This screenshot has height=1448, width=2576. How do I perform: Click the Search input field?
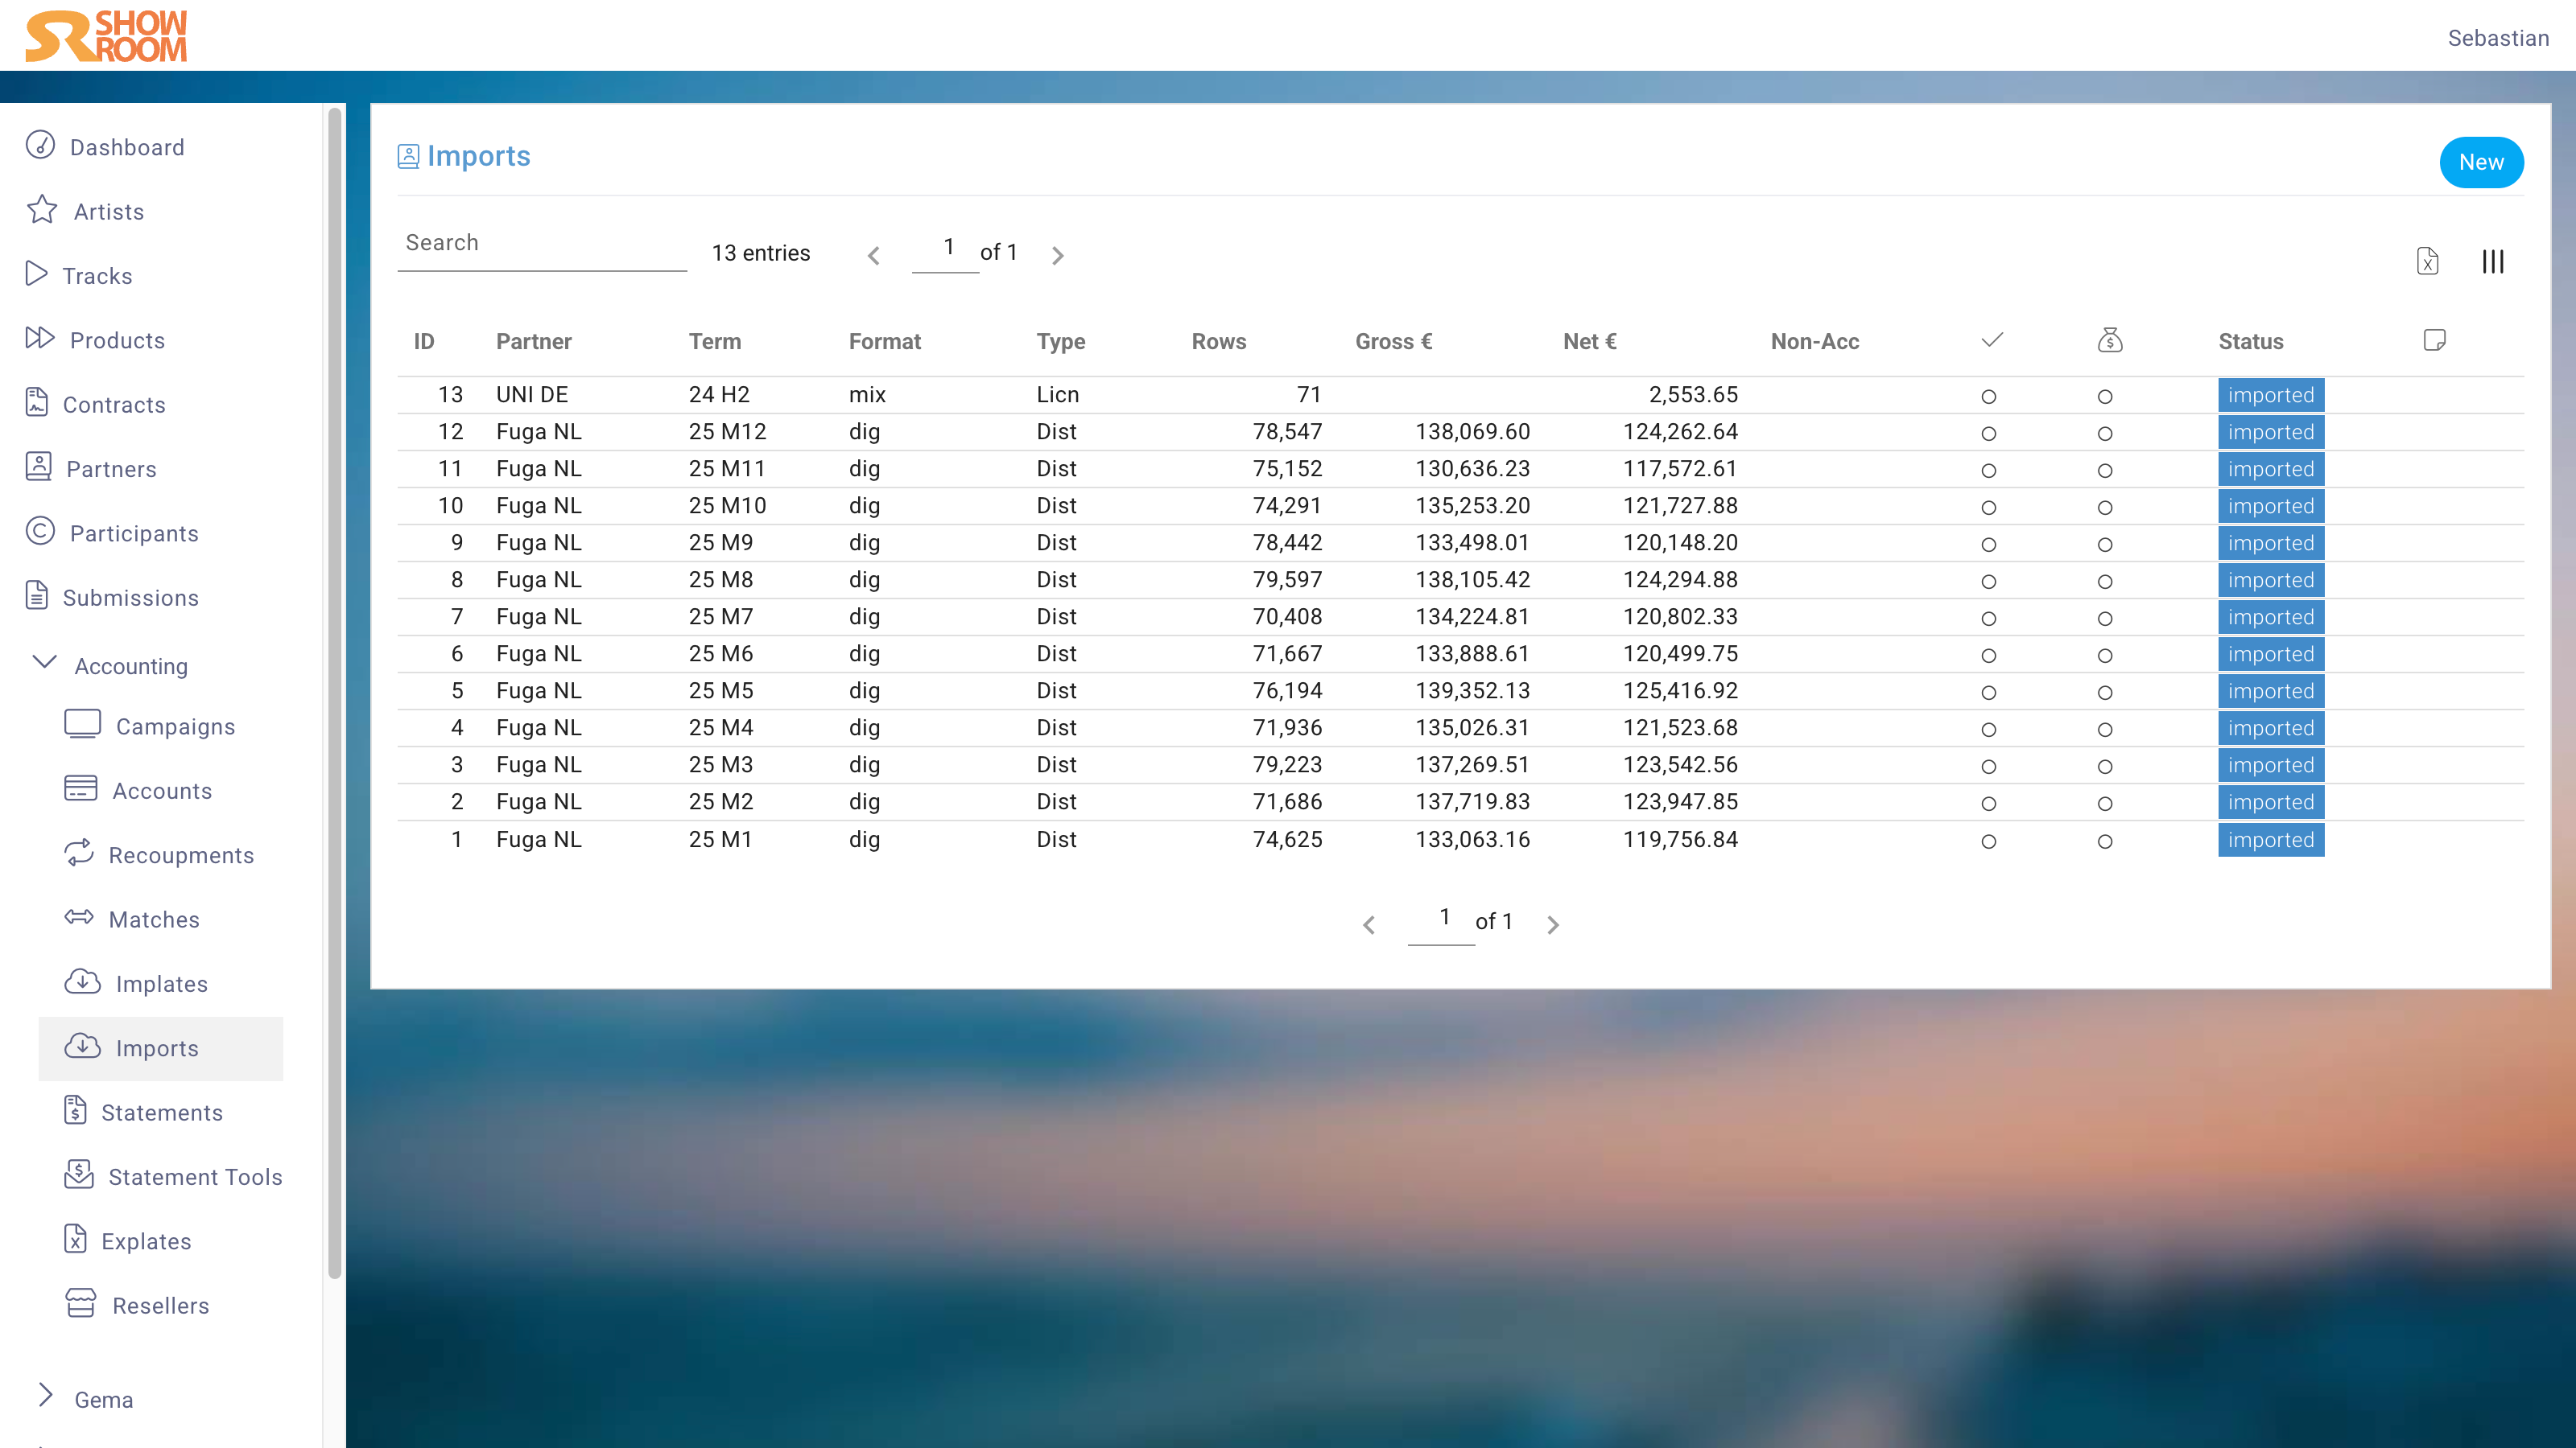point(541,243)
